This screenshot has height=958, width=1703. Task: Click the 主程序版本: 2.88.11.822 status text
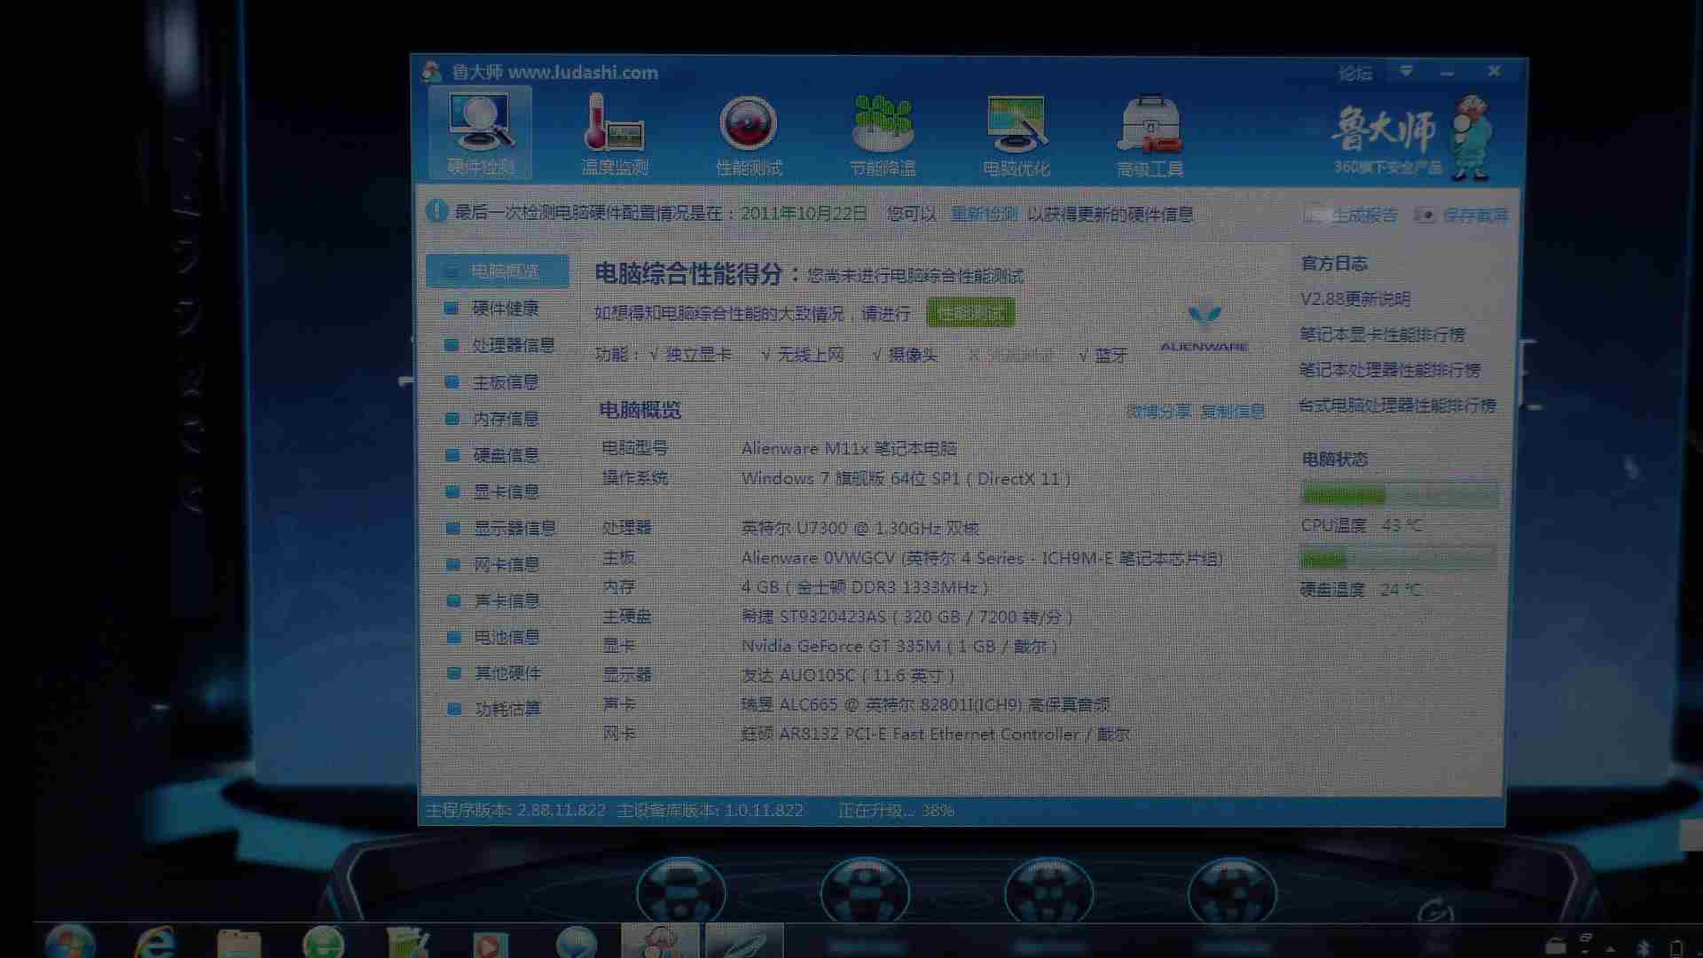coord(515,811)
